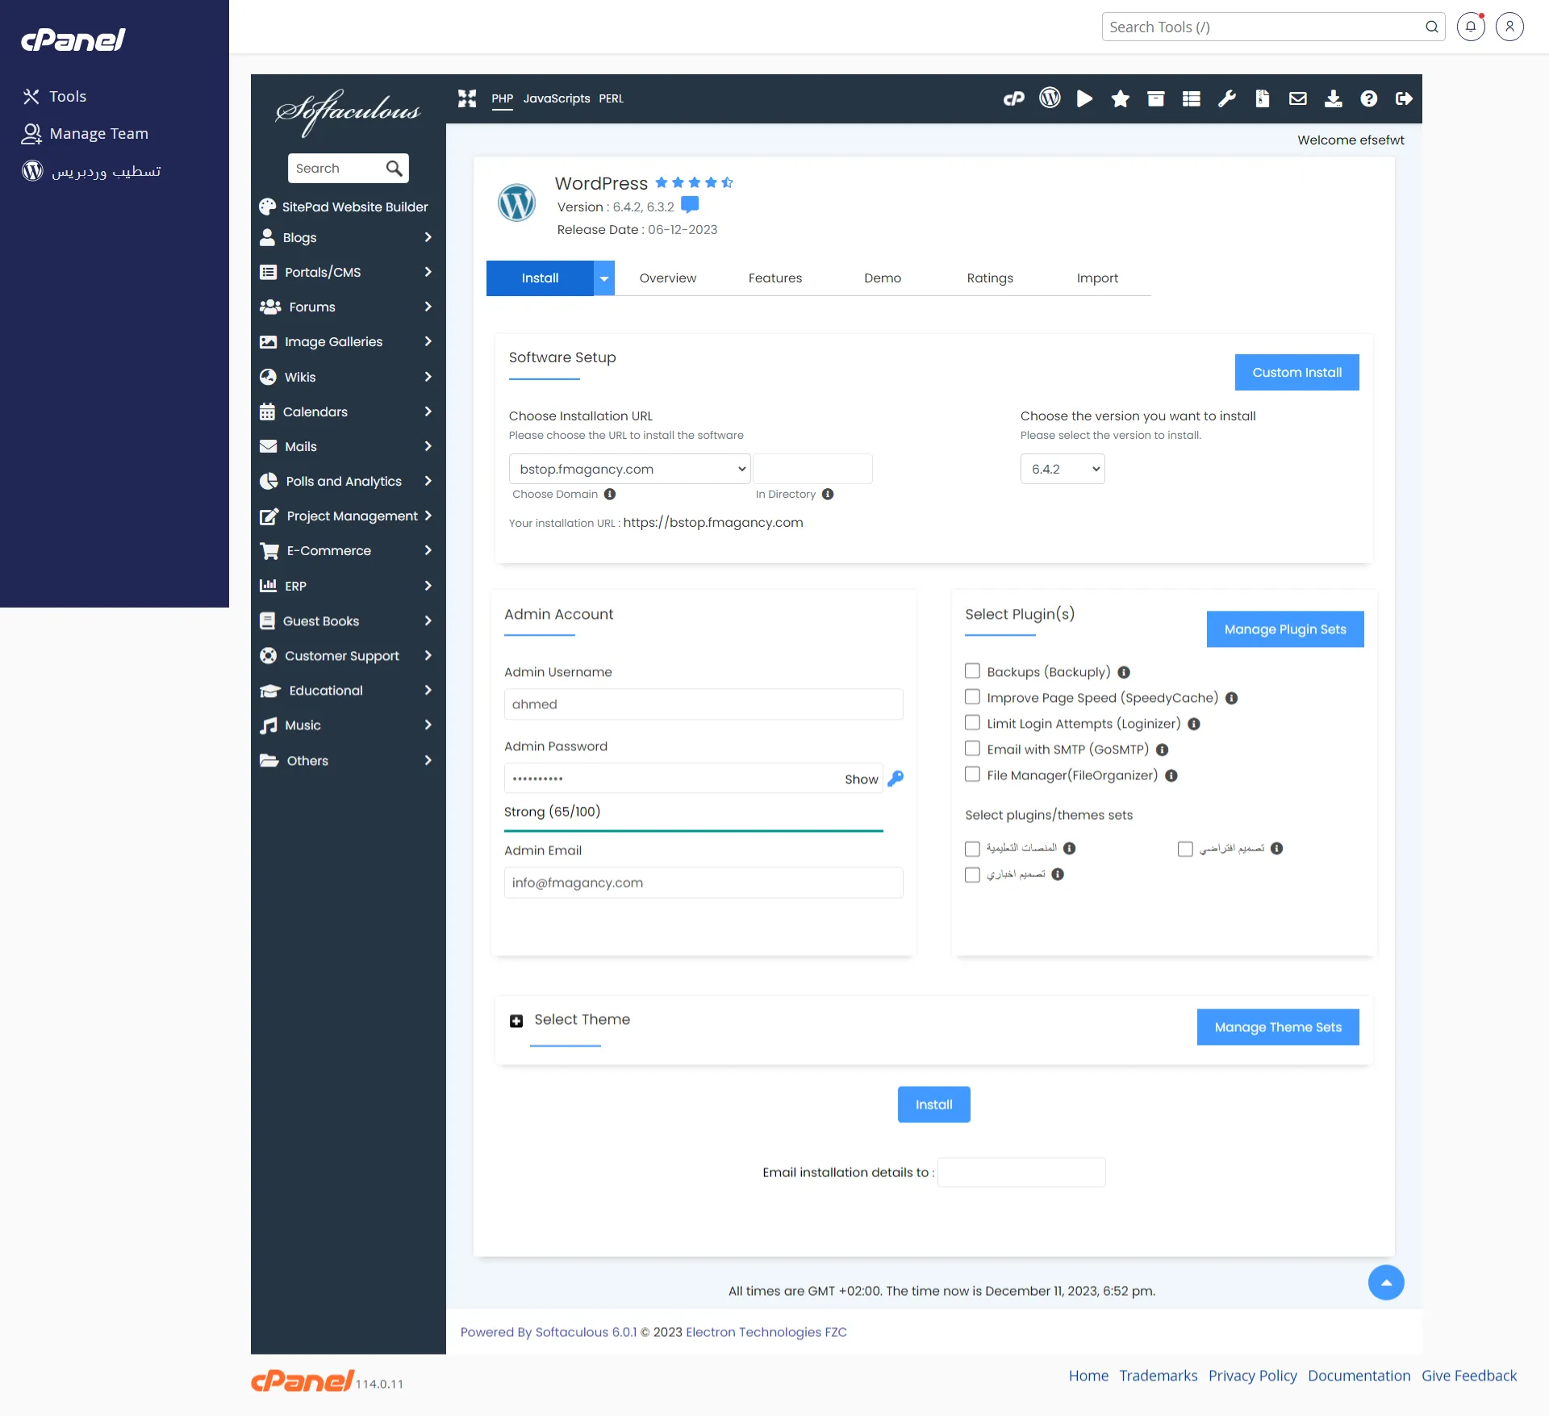Enable the Backups (Backuply) checkbox

pyautogui.click(x=971, y=670)
